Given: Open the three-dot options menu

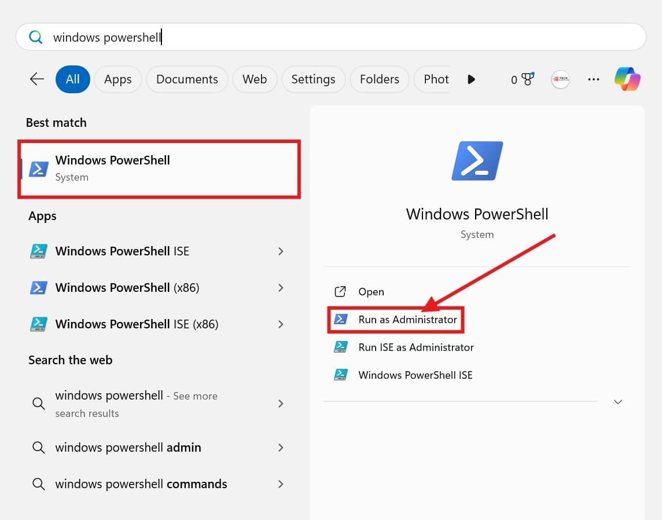Looking at the screenshot, I should point(594,79).
